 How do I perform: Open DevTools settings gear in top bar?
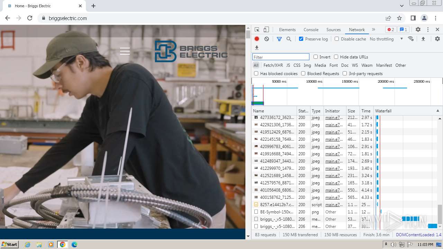(x=418, y=30)
